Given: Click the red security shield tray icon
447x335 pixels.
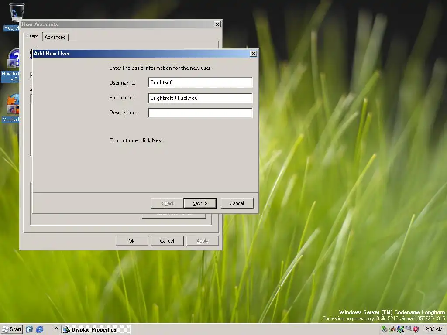Looking at the screenshot, I should (x=416, y=329).
